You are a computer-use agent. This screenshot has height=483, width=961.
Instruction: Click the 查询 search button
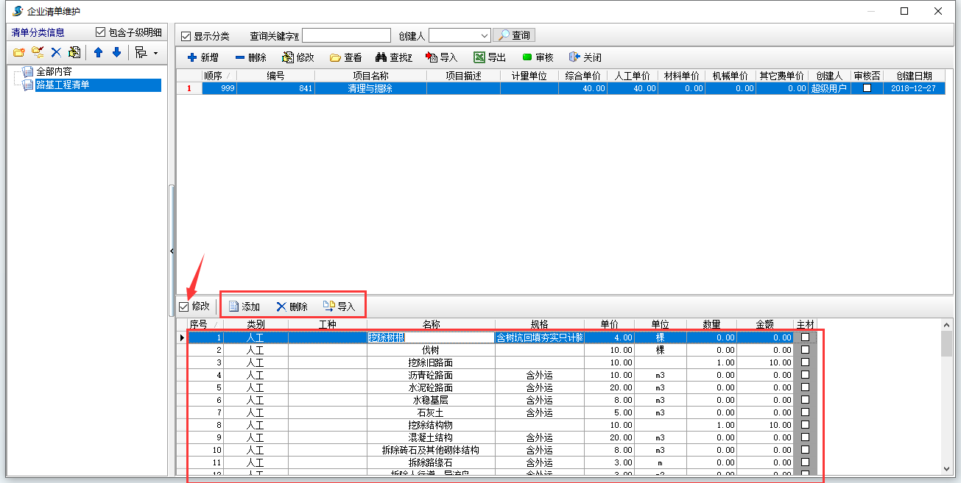click(x=514, y=35)
